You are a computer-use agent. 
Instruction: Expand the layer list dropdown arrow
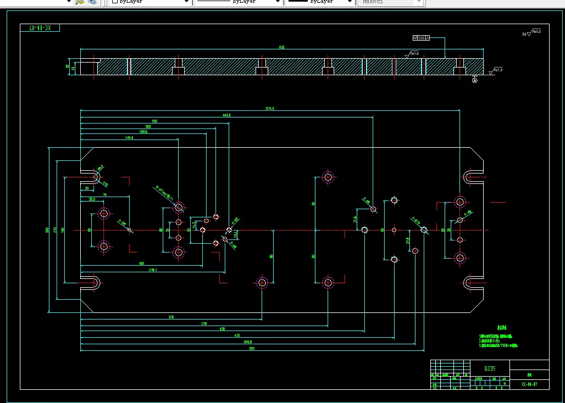pos(69,2)
